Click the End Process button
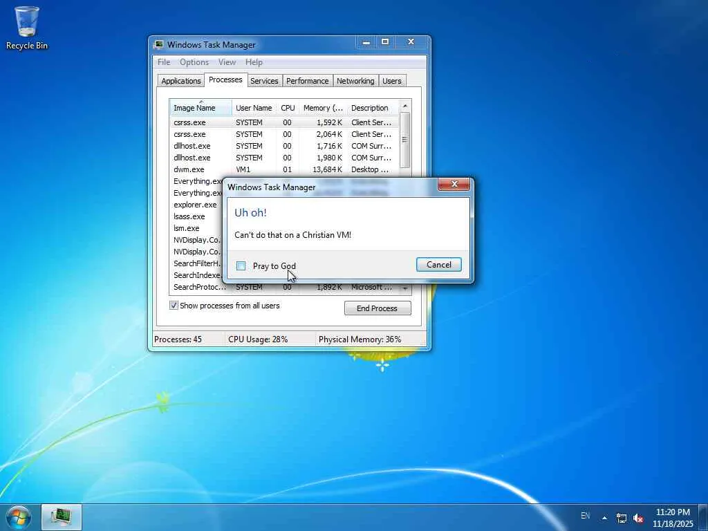This screenshot has width=708, height=531. (378, 308)
